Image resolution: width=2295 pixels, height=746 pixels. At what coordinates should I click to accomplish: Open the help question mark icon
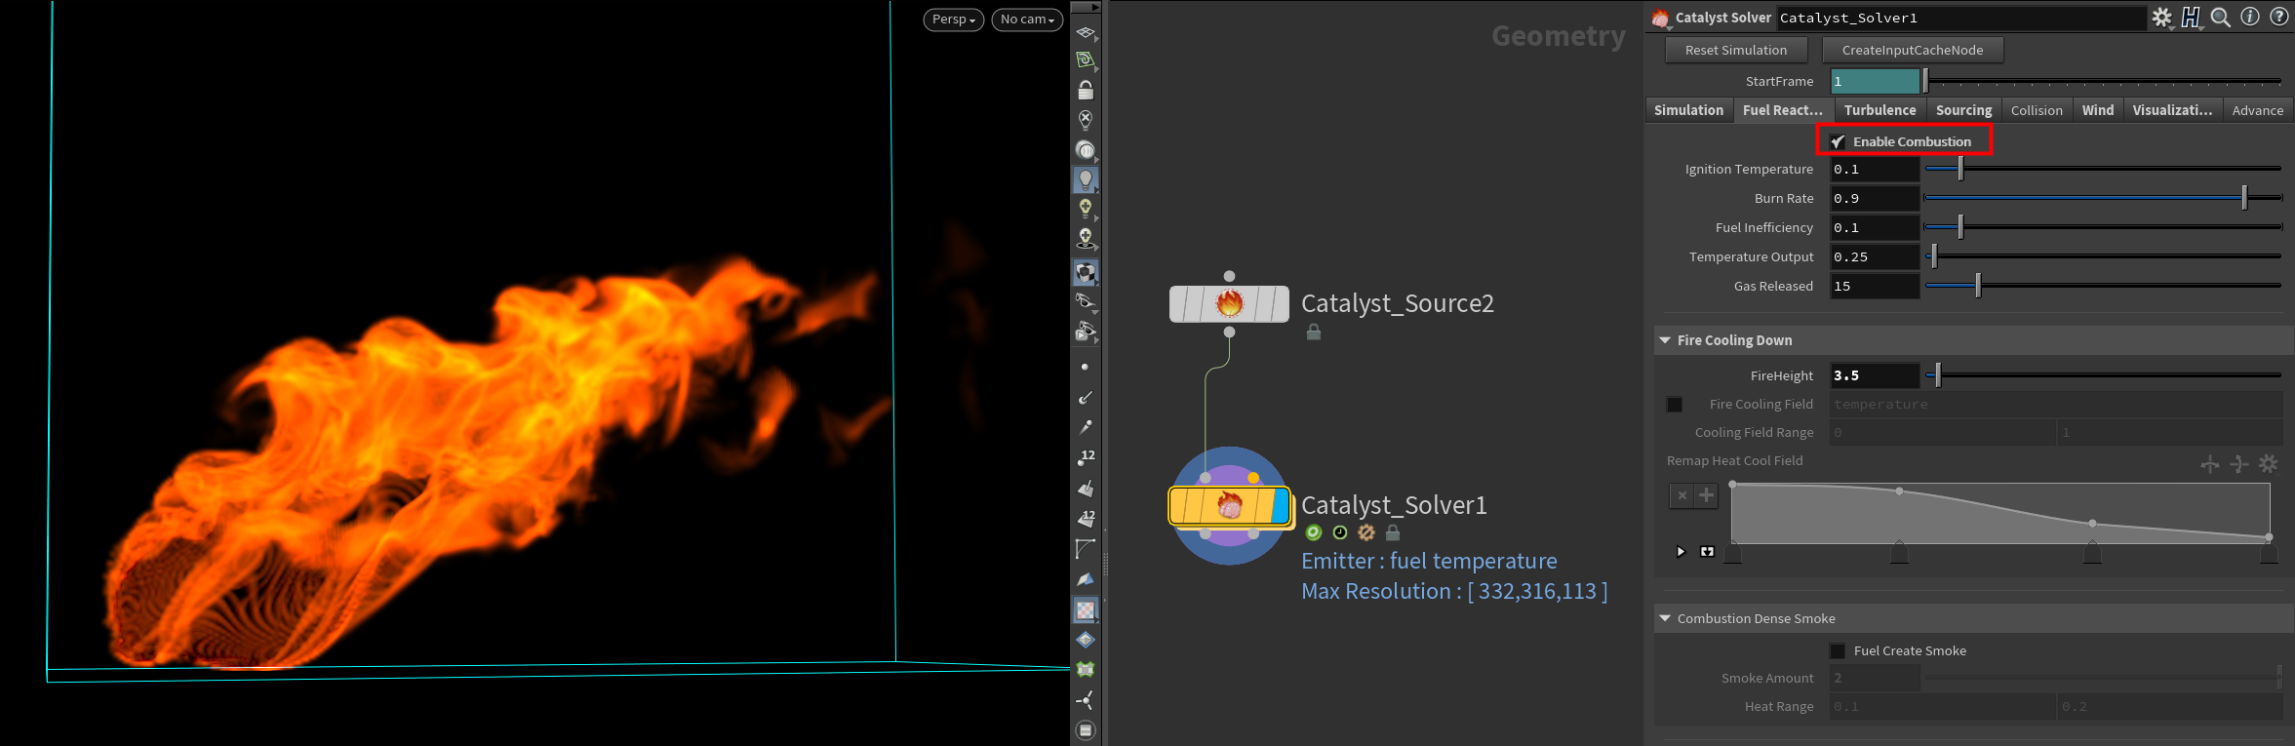(2279, 17)
